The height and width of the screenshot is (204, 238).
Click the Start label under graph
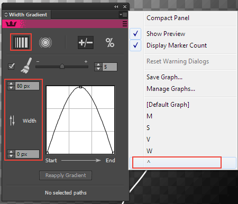51,160
